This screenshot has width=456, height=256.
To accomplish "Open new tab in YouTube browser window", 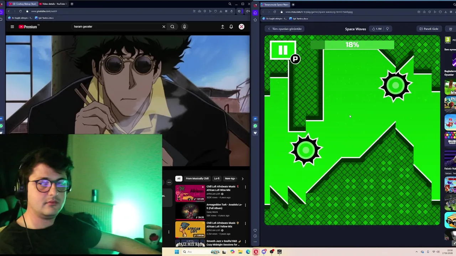I will click(72, 4).
